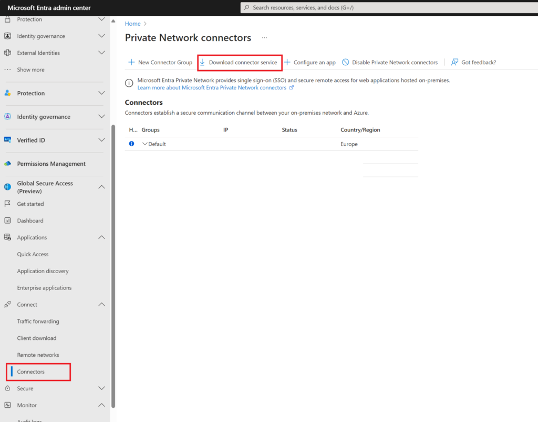Open the ellipsis menu next to the page title
Viewport: 538px width, 422px height.
click(264, 37)
